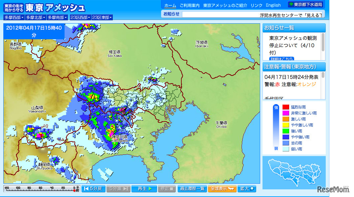Click the 千葉県 Chiba map label
This screenshot has height=197, width=354.
(221, 124)
